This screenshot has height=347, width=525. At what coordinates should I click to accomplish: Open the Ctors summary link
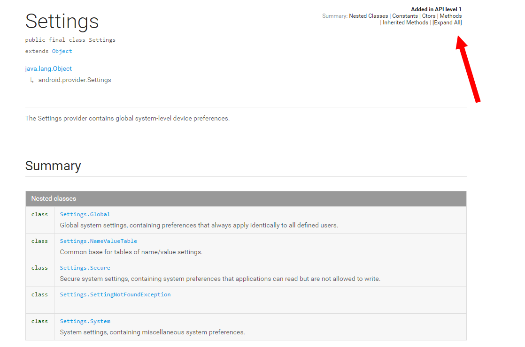click(x=428, y=16)
